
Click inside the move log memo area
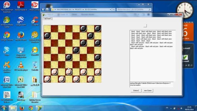coord(153,56)
